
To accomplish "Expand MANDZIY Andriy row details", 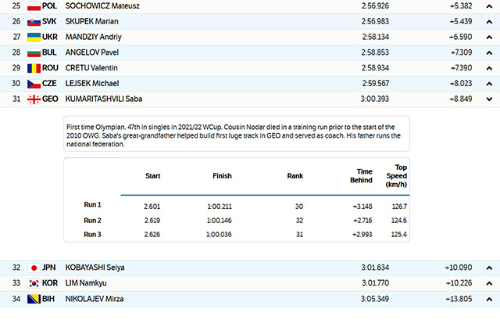I will click(x=487, y=37).
